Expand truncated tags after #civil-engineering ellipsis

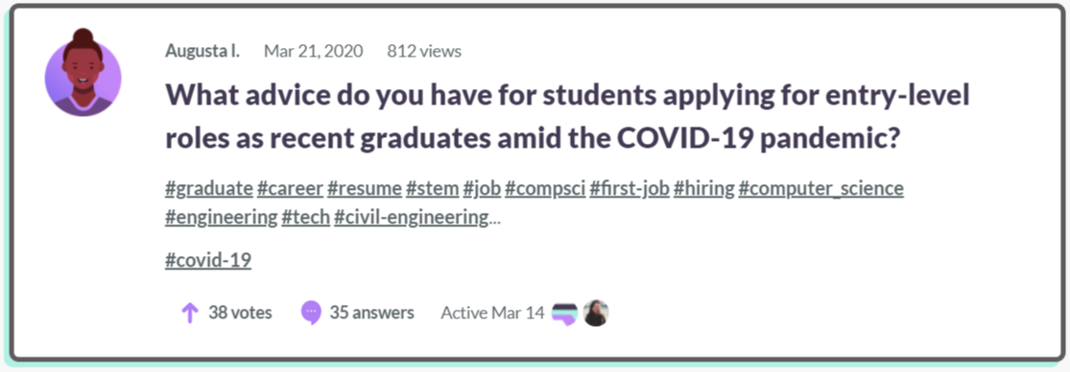pos(495,220)
